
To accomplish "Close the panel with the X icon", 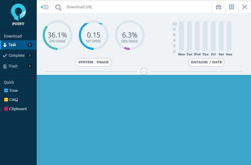I will coord(245,7).
